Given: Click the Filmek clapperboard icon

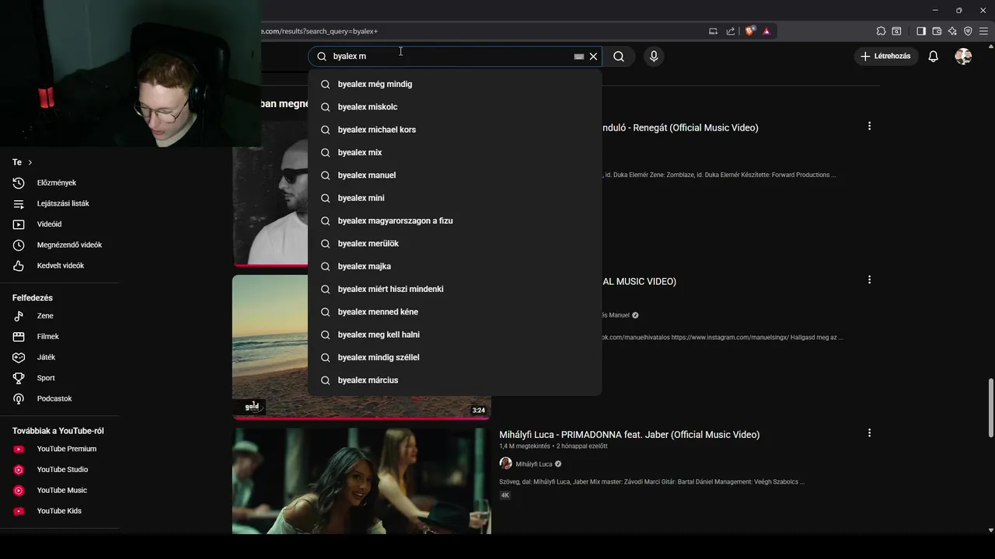Looking at the screenshot, I should coord(19,337).
